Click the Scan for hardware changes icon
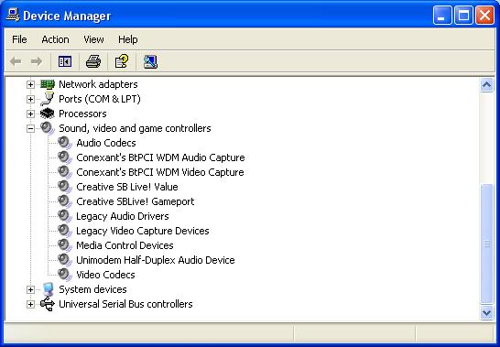This screenshot has height=347, width=500. point(150,61)
